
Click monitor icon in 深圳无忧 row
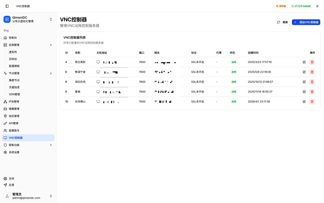pyautogui.click(x=98, y=82)
